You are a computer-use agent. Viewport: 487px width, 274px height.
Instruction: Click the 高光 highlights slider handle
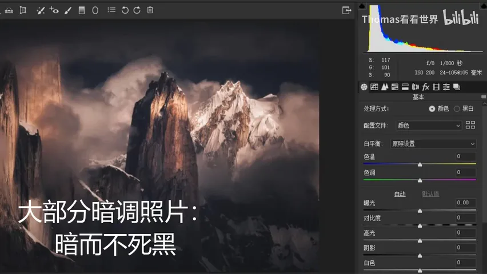[420, 240]
